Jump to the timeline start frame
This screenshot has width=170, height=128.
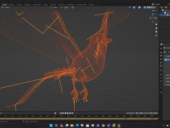(61, 113)
